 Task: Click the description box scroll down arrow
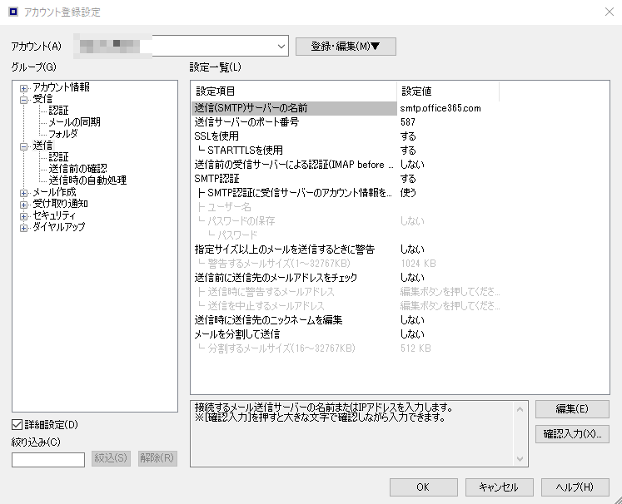coord(520,459)
